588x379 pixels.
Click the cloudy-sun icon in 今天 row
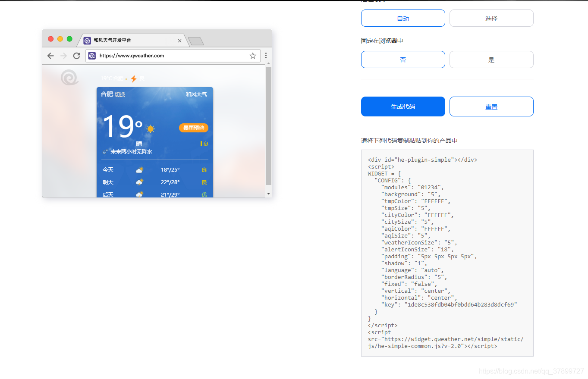[139, 170]
